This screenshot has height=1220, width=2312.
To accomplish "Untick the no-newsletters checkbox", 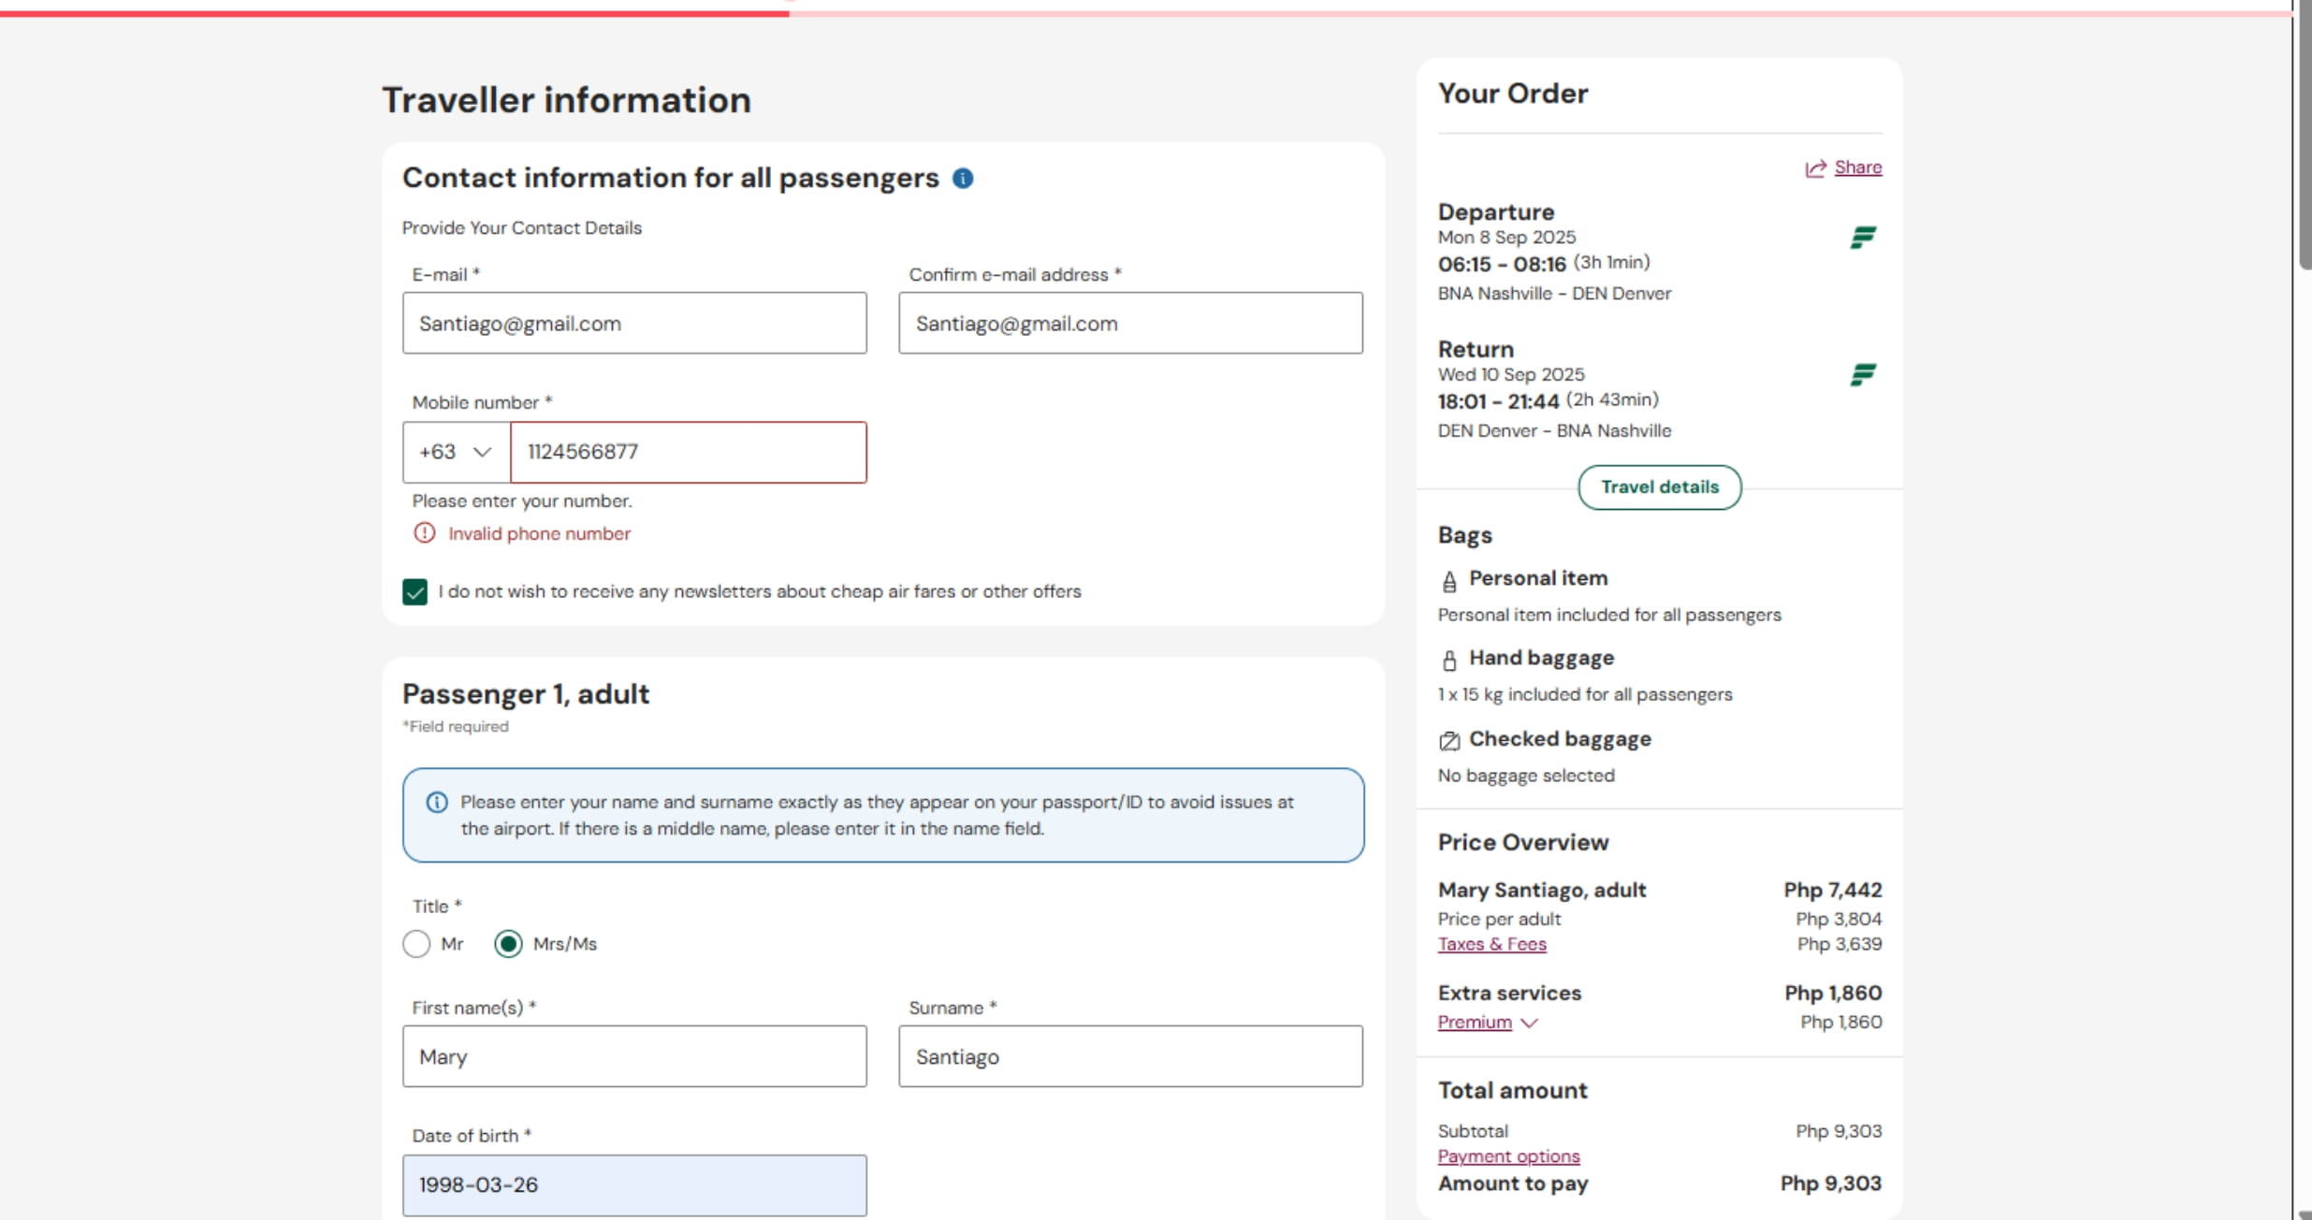I will click(415, 592).
